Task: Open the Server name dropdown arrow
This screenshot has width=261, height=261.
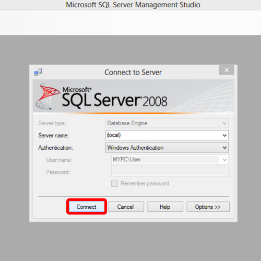Action: pyautogui.click(x=224, y=135)
